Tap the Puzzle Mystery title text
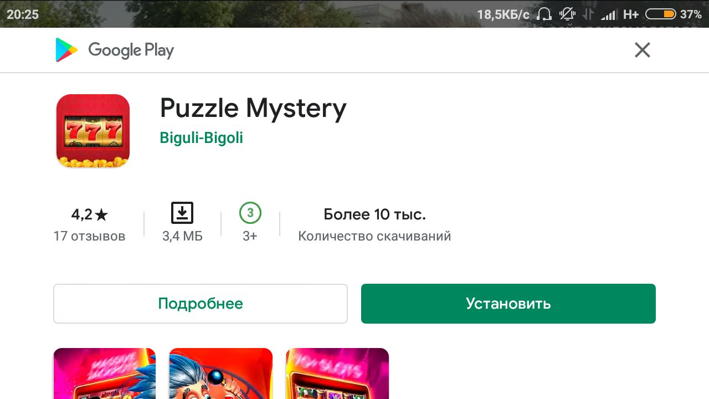This screenshot has width=709, height=399. (x=253, y=109)
